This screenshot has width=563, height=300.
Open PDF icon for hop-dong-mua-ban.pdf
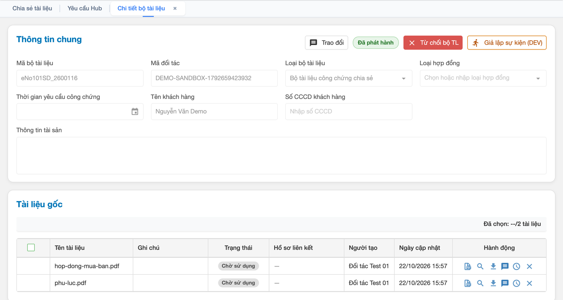pos(468,266)
